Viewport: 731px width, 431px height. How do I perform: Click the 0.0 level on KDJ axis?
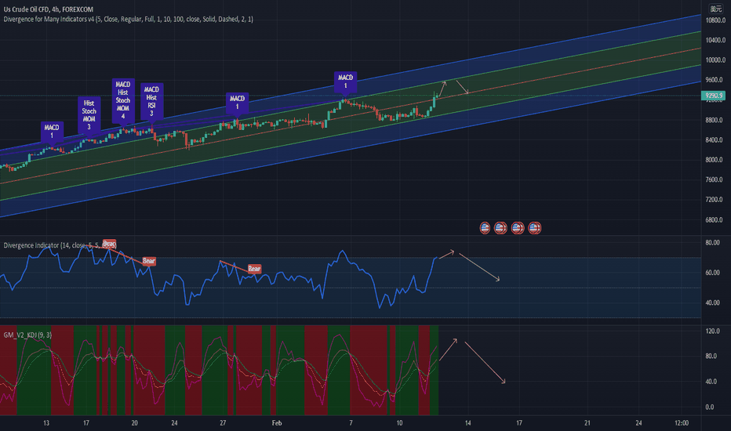click(x=710, y=407)
